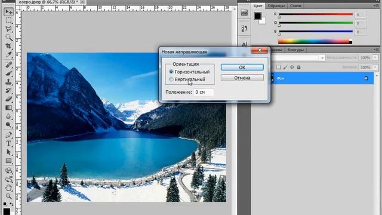Open the layer blend mode dropdown
Screen dimensions: 382x215
coord(322,58)
